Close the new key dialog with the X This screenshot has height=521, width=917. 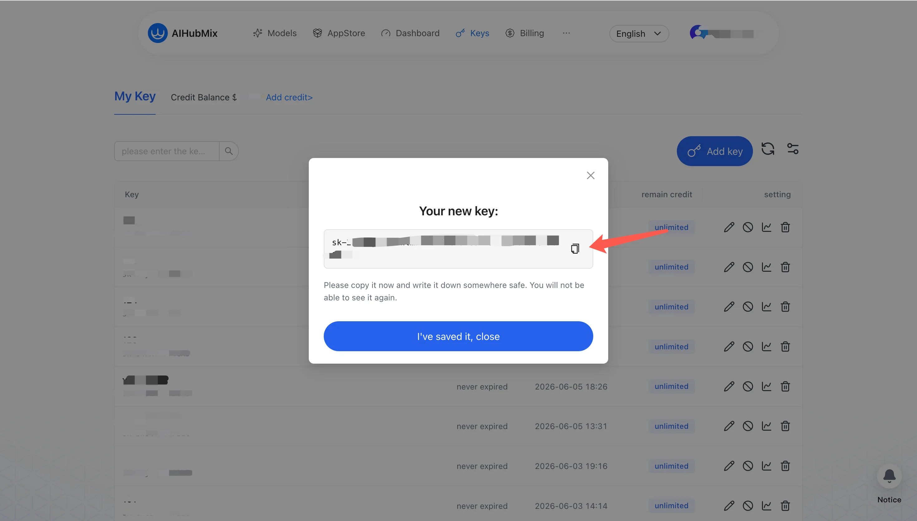590,175
